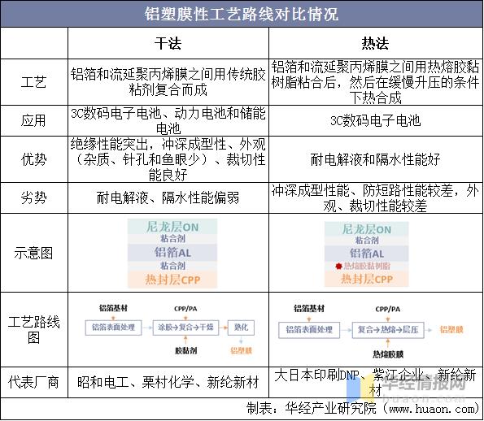Screen dimensions: 484x421
Task: Click the 优势 row label
Action: (33, 159)
